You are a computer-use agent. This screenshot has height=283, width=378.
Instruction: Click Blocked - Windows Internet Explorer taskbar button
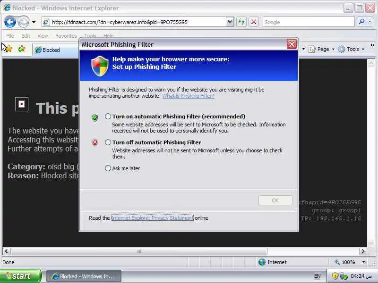pyautogui.click(x=84, y=276)
